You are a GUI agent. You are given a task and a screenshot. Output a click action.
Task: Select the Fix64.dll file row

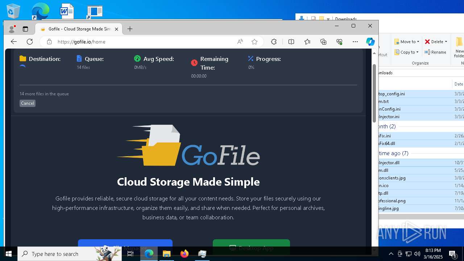coord(421,144)
